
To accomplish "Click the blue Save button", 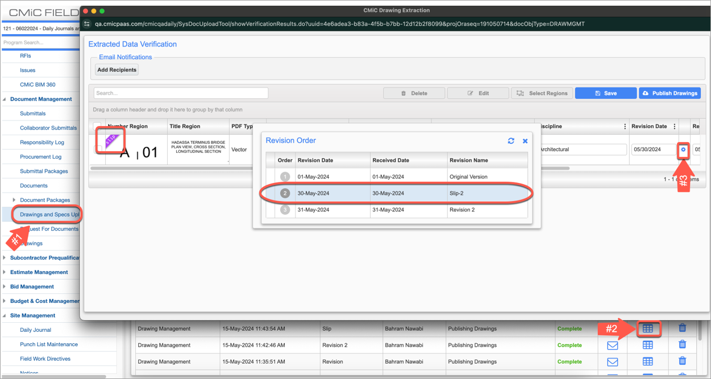I will coord(605,93).
